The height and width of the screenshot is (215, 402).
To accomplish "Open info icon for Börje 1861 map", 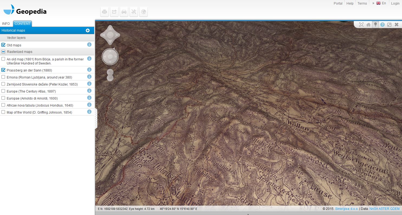I will point(89,59).
